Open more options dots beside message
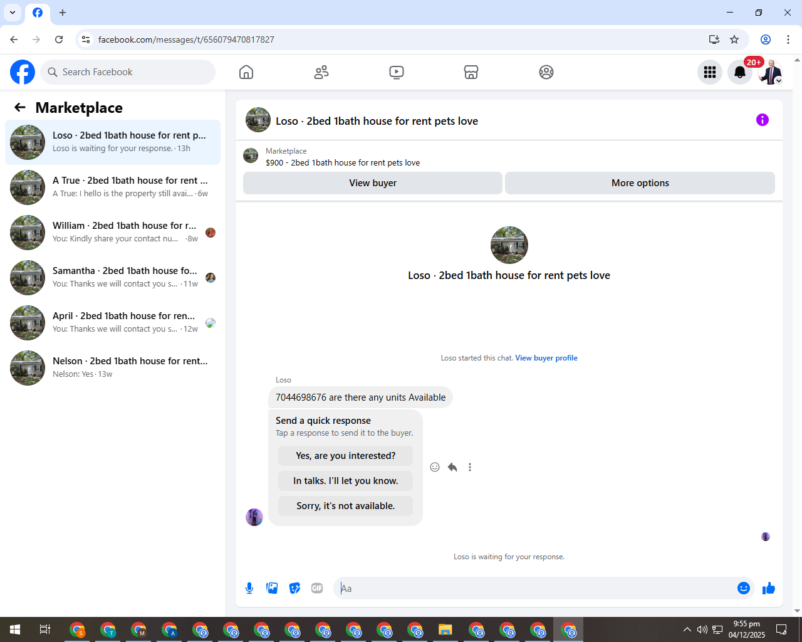802x642 pixels. coord(470,467)
